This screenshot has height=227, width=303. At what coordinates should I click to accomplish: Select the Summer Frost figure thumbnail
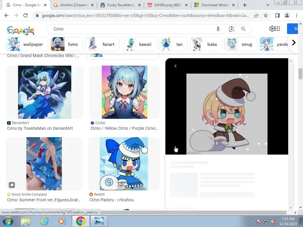click(x=44, y=164)
